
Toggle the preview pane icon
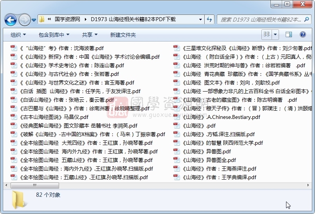tap(289, 35)
